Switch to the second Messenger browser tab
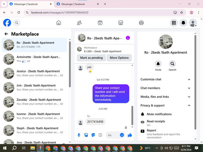 coord(78,4)
